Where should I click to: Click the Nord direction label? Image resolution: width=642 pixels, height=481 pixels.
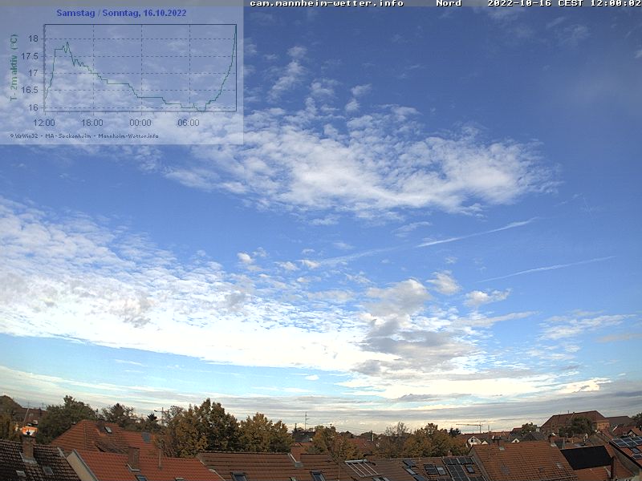click(x=449, y=3)
